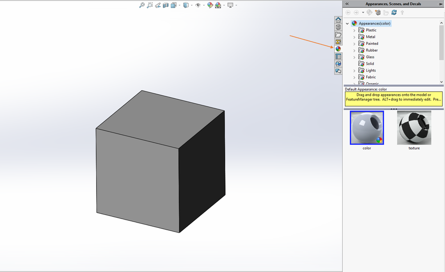Click the Hide/Show Items eye icon
445x272 pixels.
pyautogui.click(x=198, y=5)
